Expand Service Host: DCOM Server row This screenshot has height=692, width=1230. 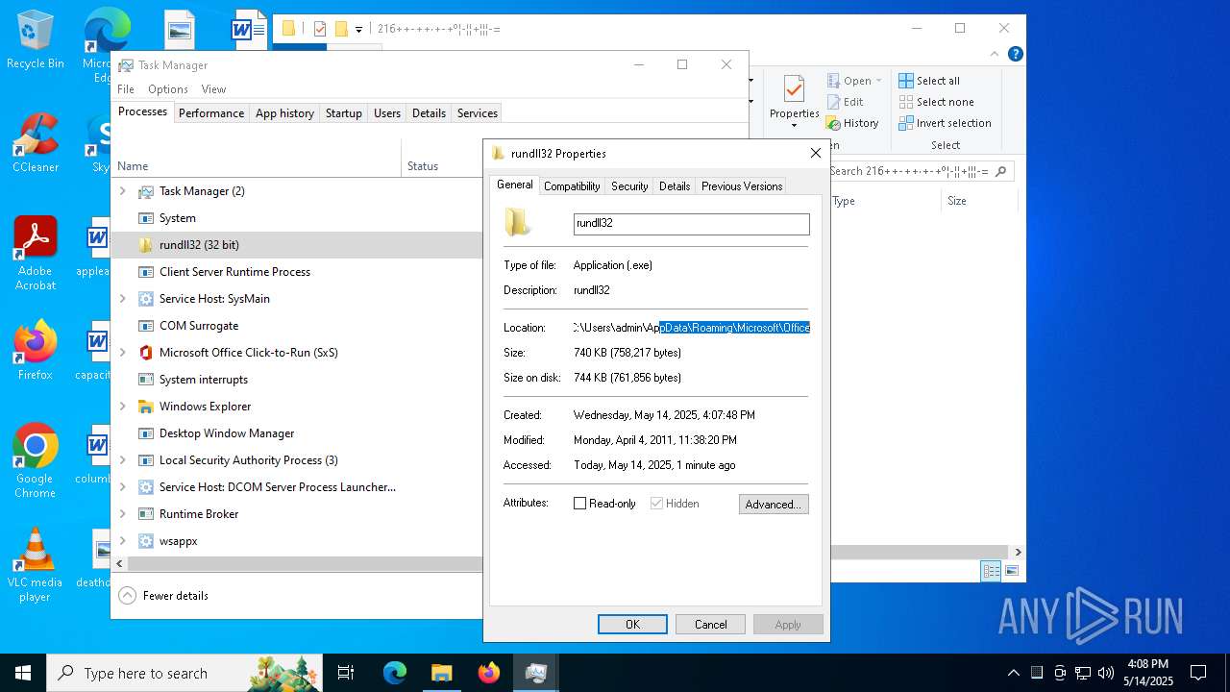pos(122,487)
